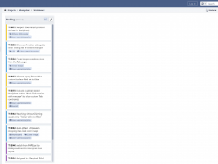Click the Log In button
Image resolution: width=218 pixels, height=164 pixels.
pos(192,4)
